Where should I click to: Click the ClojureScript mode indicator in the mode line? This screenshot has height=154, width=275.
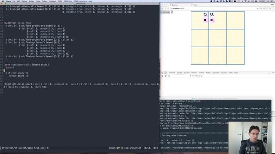click(133, 148)
